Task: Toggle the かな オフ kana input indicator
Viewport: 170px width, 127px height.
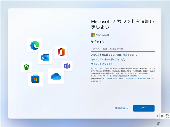Action: [167, 116]
